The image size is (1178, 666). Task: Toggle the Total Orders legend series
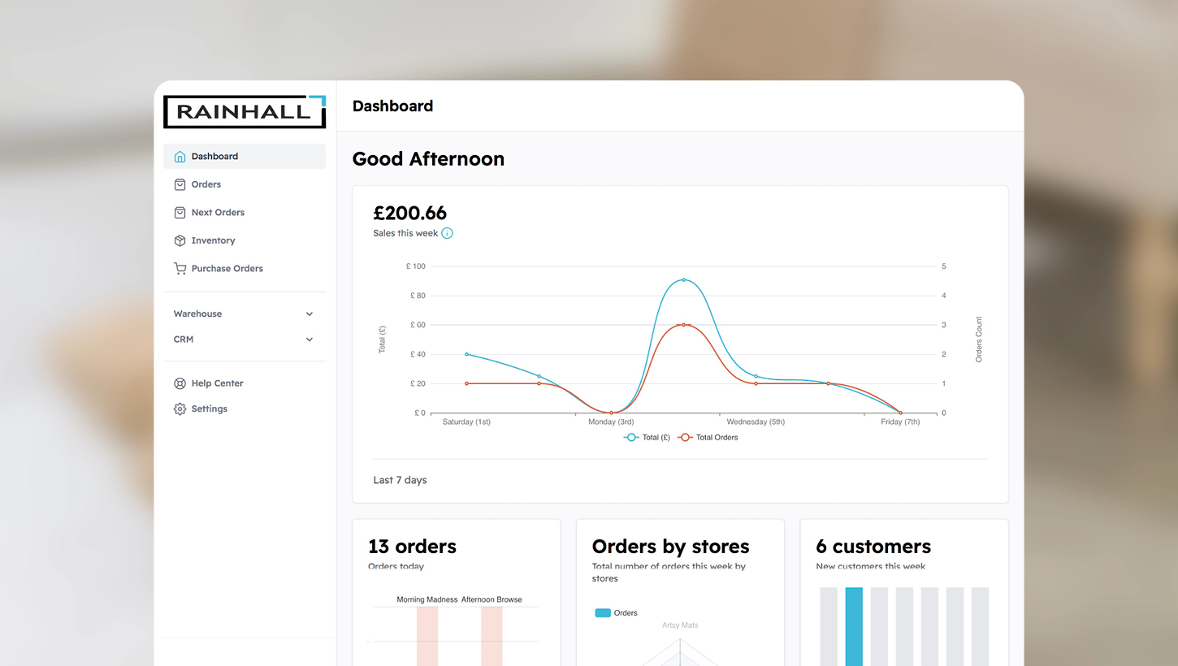[708, 438]
